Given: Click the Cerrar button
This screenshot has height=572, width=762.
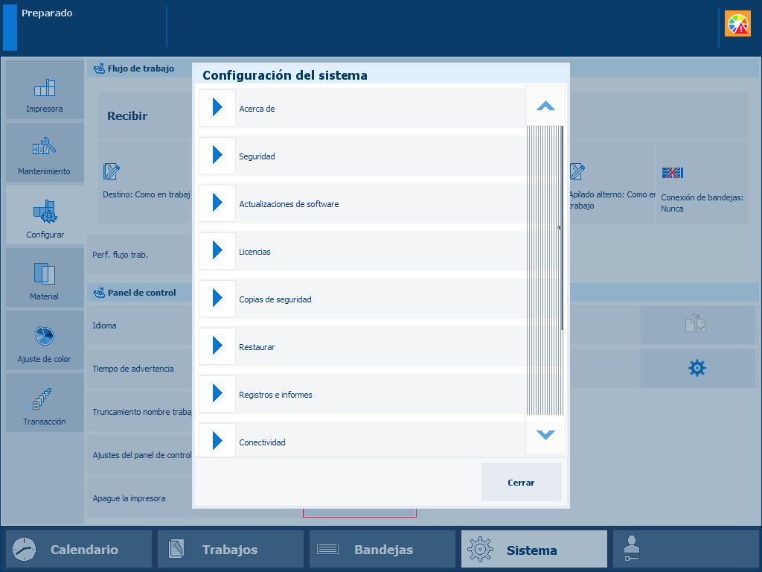Looking at the screenshot, I should click(x=521, y=482).
